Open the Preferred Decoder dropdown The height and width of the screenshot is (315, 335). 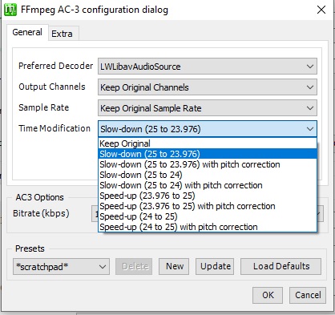pos(208,67)
